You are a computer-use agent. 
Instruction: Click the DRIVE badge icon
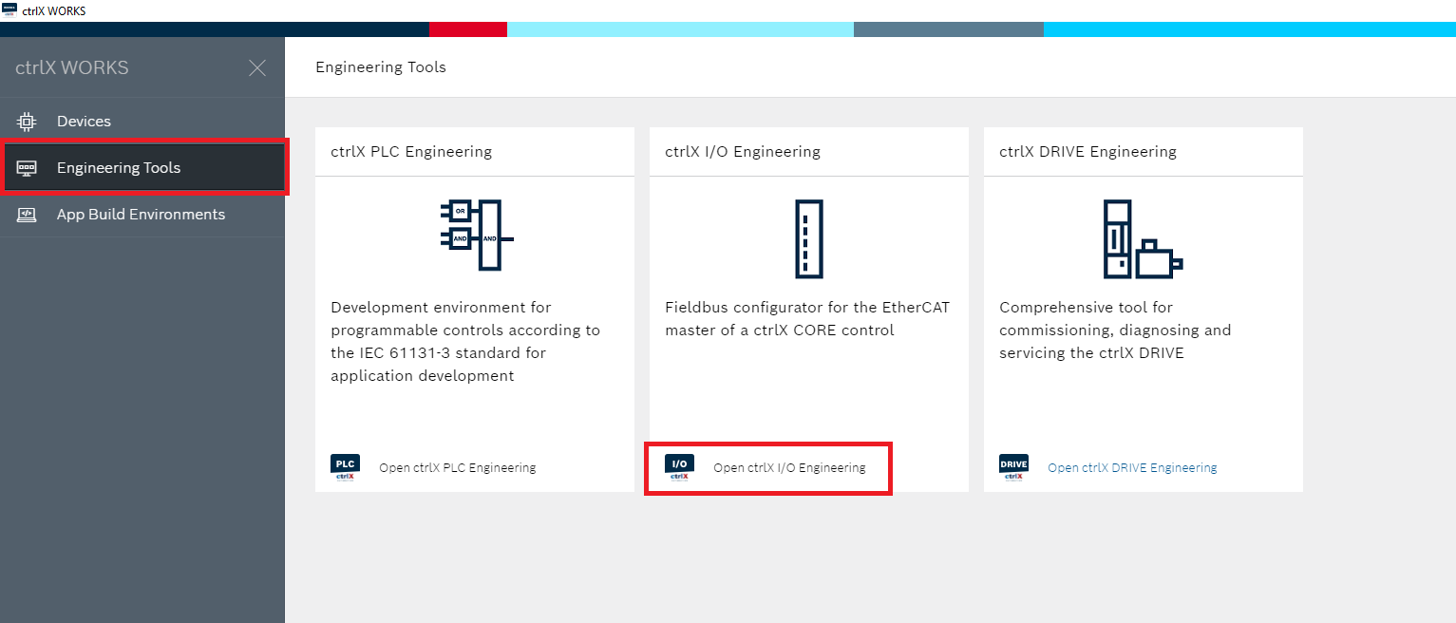1013,467
